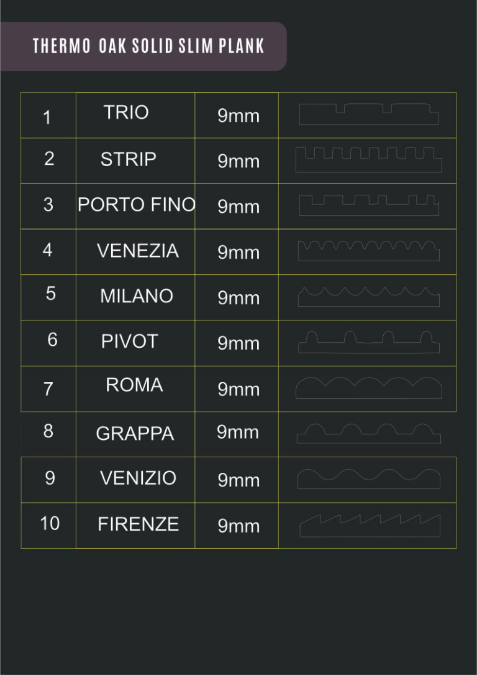Click the 9mm thickness in ROMA row
The height and width of the screenshot is (675, 477).
pos(238,389)
